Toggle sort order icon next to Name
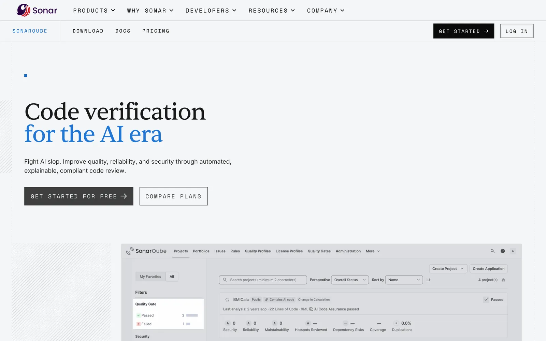The height and width of the screenshot is (341, 546). click(428, 280)
